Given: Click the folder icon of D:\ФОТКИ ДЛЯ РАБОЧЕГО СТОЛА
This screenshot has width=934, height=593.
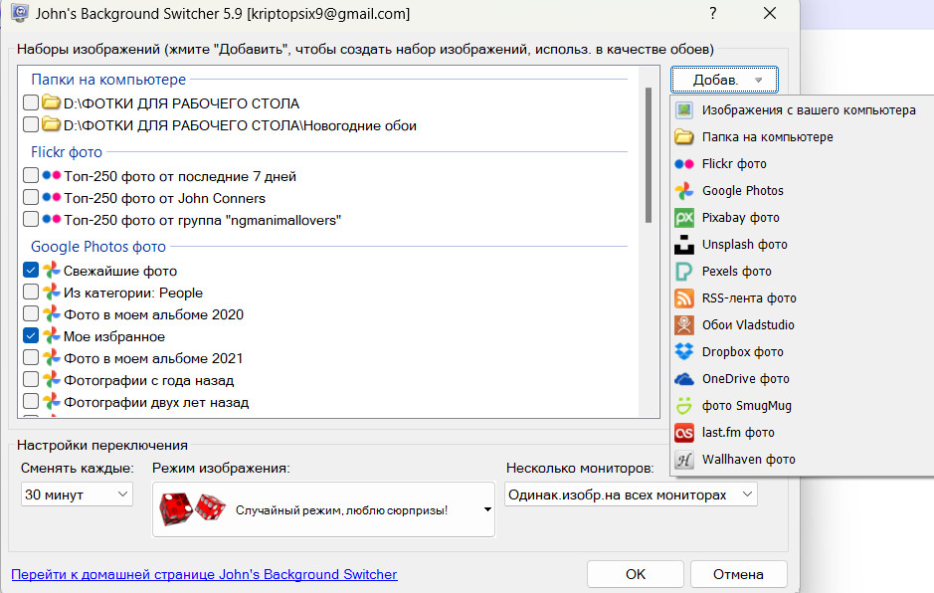Looking at the screenshot, I should point(52,103).
